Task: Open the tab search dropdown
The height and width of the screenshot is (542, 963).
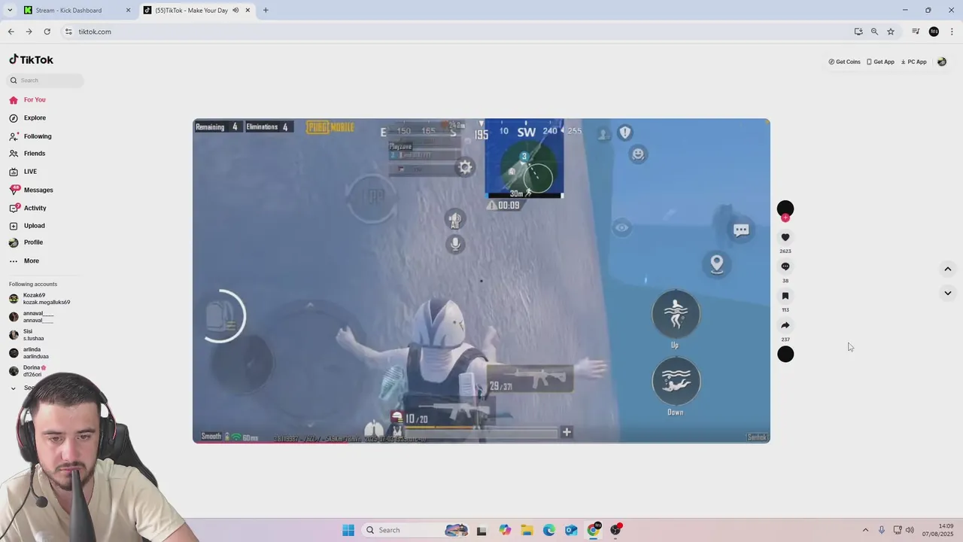Action: [10, 11]
